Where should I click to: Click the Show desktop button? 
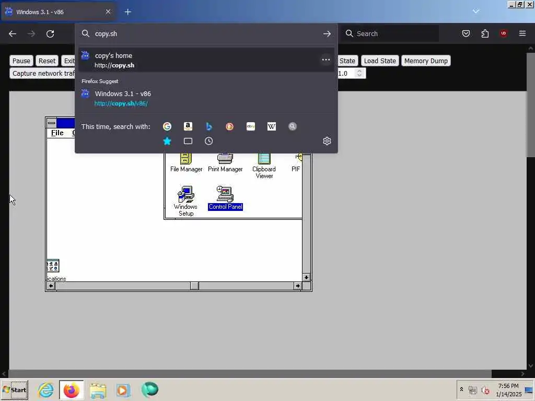(529, 390)
